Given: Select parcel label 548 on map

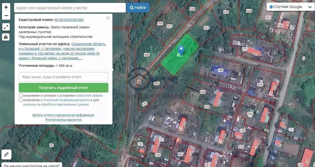Looking at the screenshot, I should tap(249, 11).
